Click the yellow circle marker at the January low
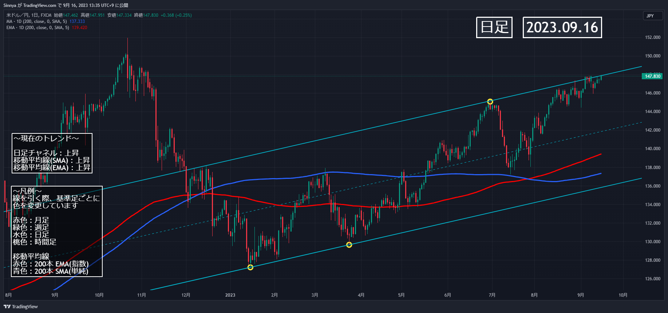The image size is (668, 313). [250, 267]
